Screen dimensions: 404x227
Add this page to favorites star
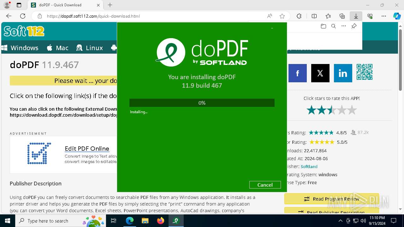282,16
